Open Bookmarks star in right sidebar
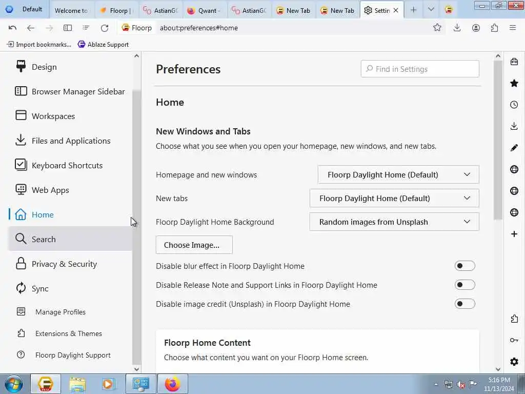525x394 pixels. point(514,83)
